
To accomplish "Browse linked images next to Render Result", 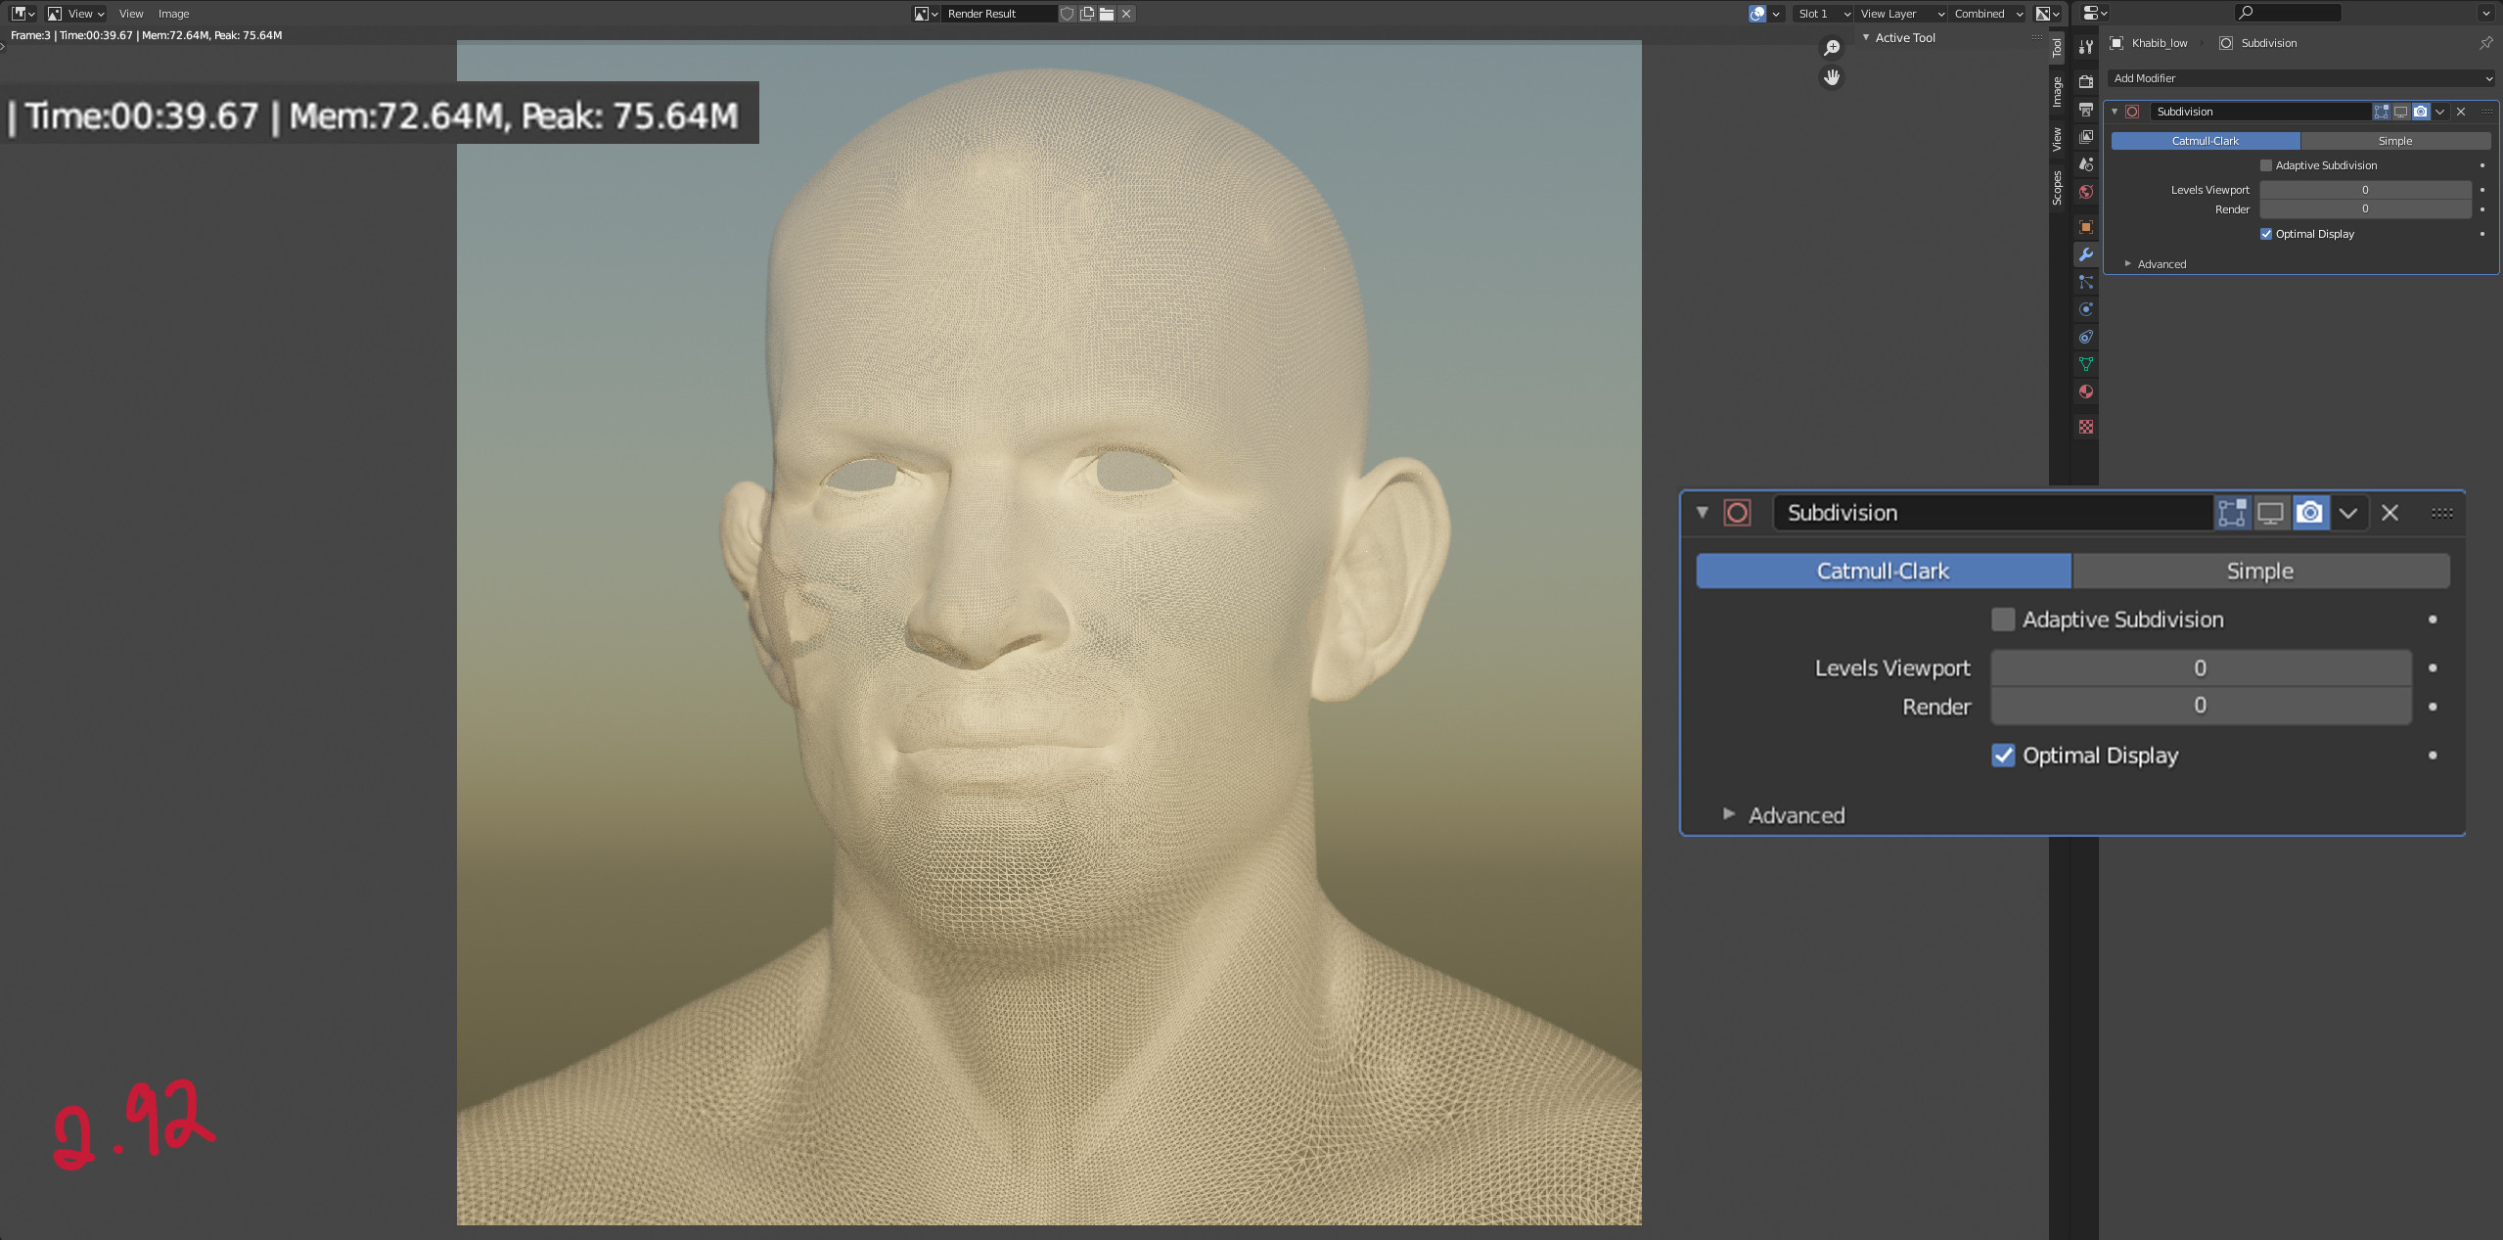I will 926,14.
